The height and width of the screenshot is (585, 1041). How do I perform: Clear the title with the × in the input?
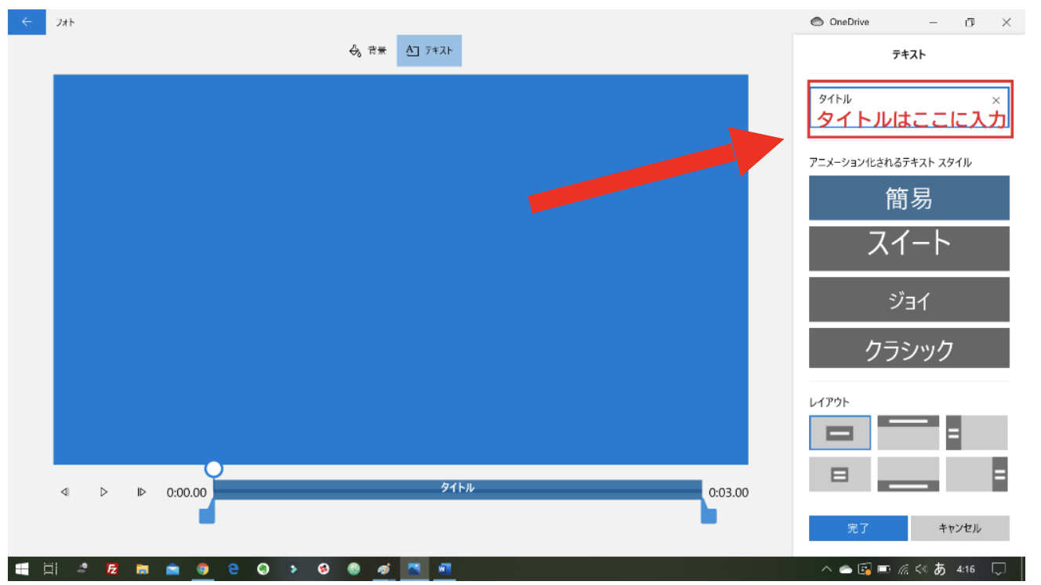coord(996,99)
